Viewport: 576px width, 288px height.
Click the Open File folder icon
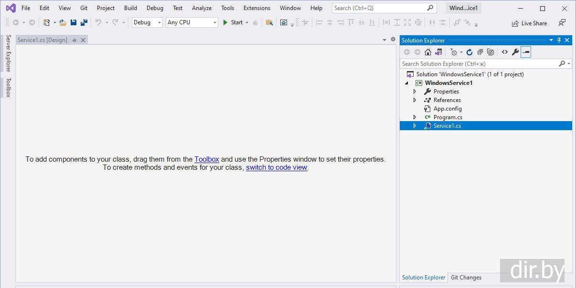63,22
